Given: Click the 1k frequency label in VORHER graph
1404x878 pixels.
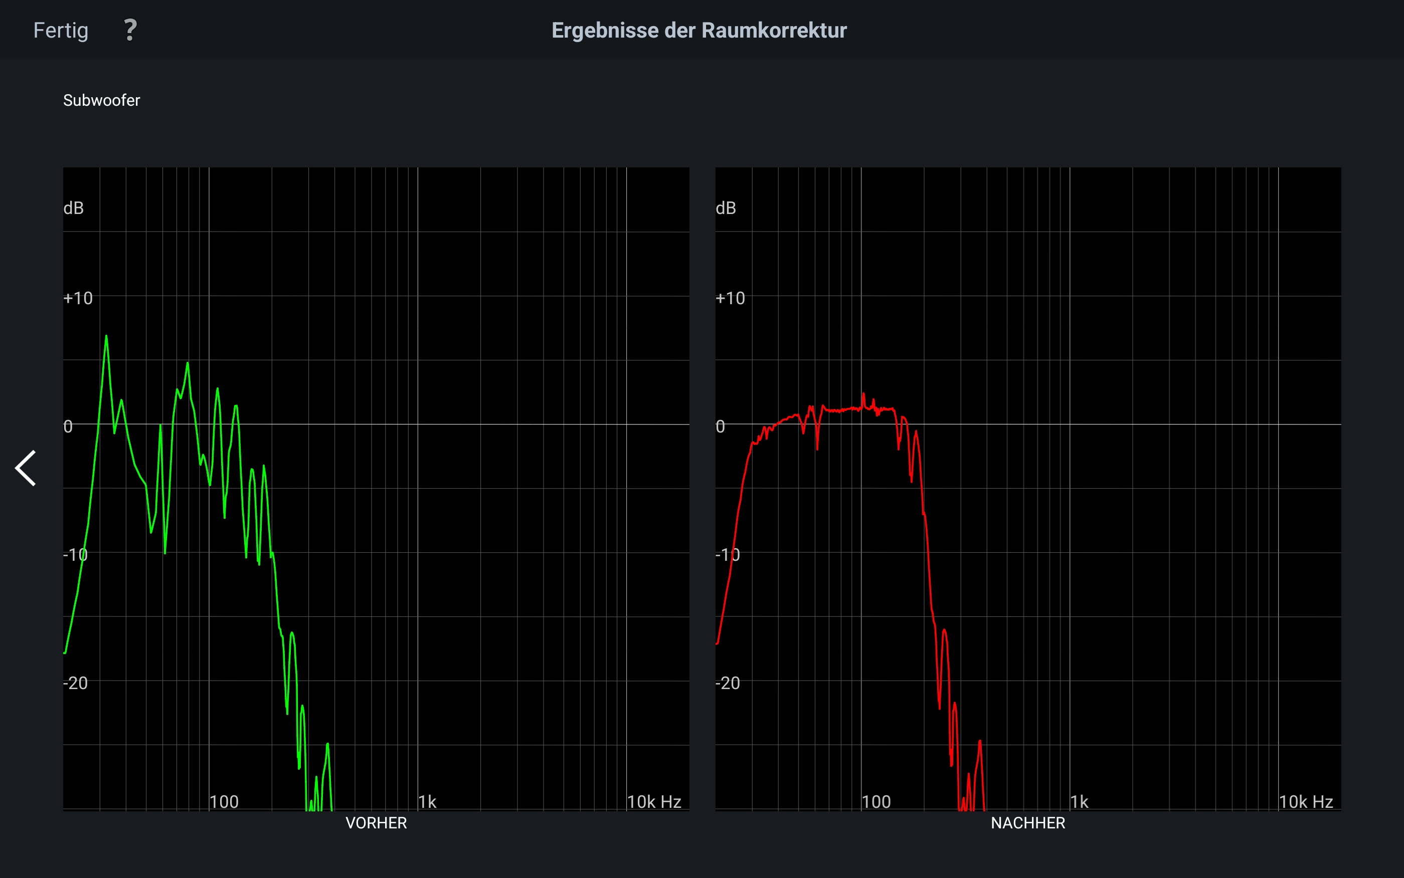Looking at the screenshot, I should tap(427, 802).
